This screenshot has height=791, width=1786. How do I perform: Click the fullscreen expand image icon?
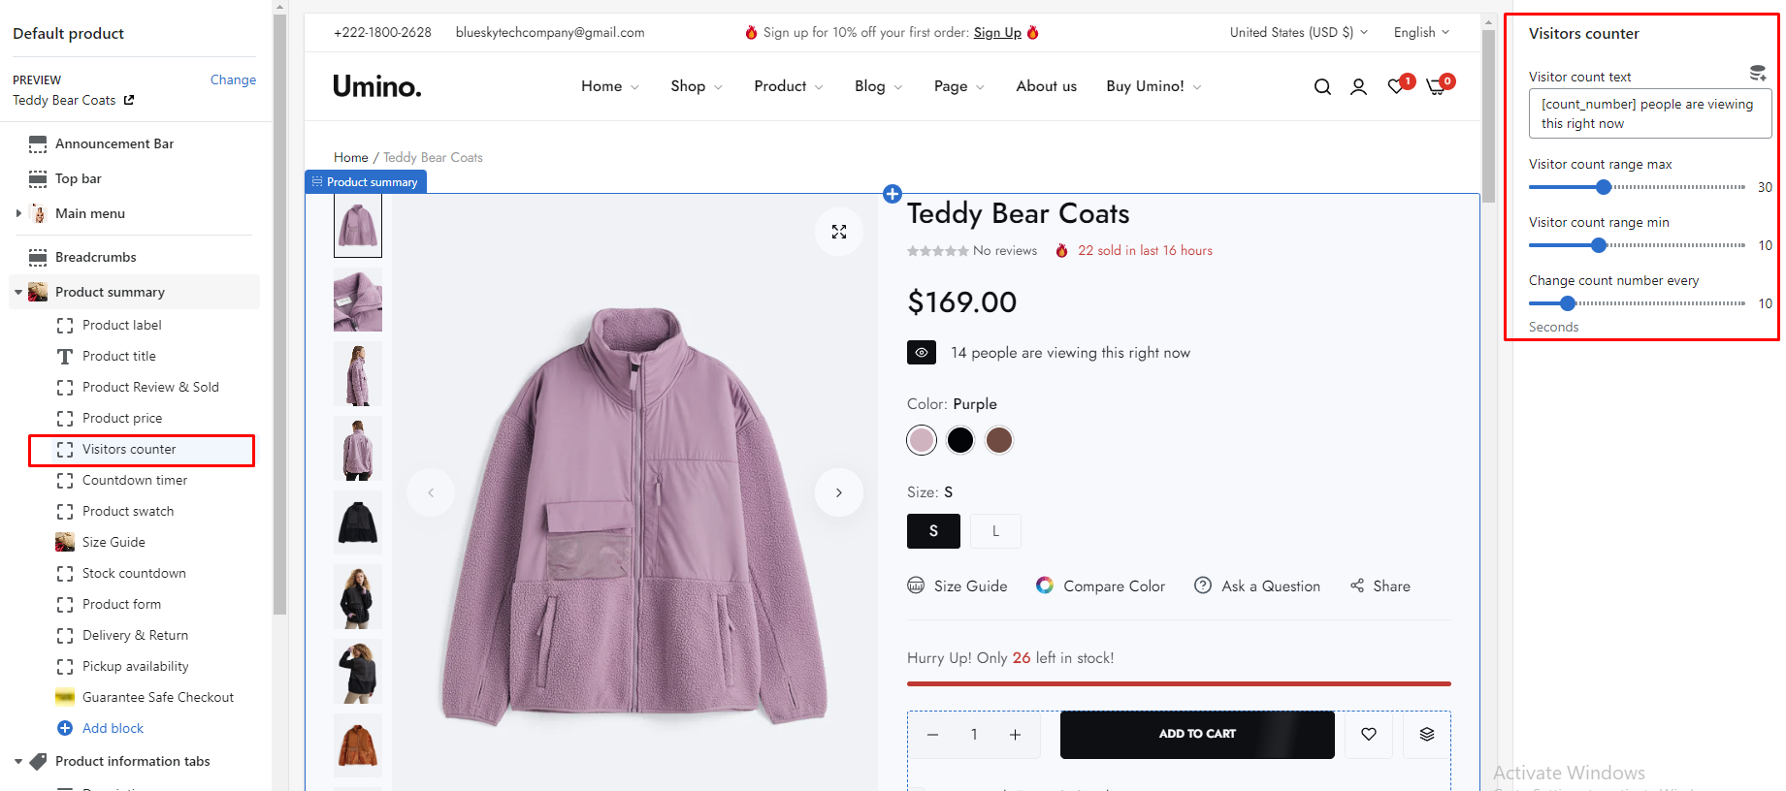[x=839, y=232]
